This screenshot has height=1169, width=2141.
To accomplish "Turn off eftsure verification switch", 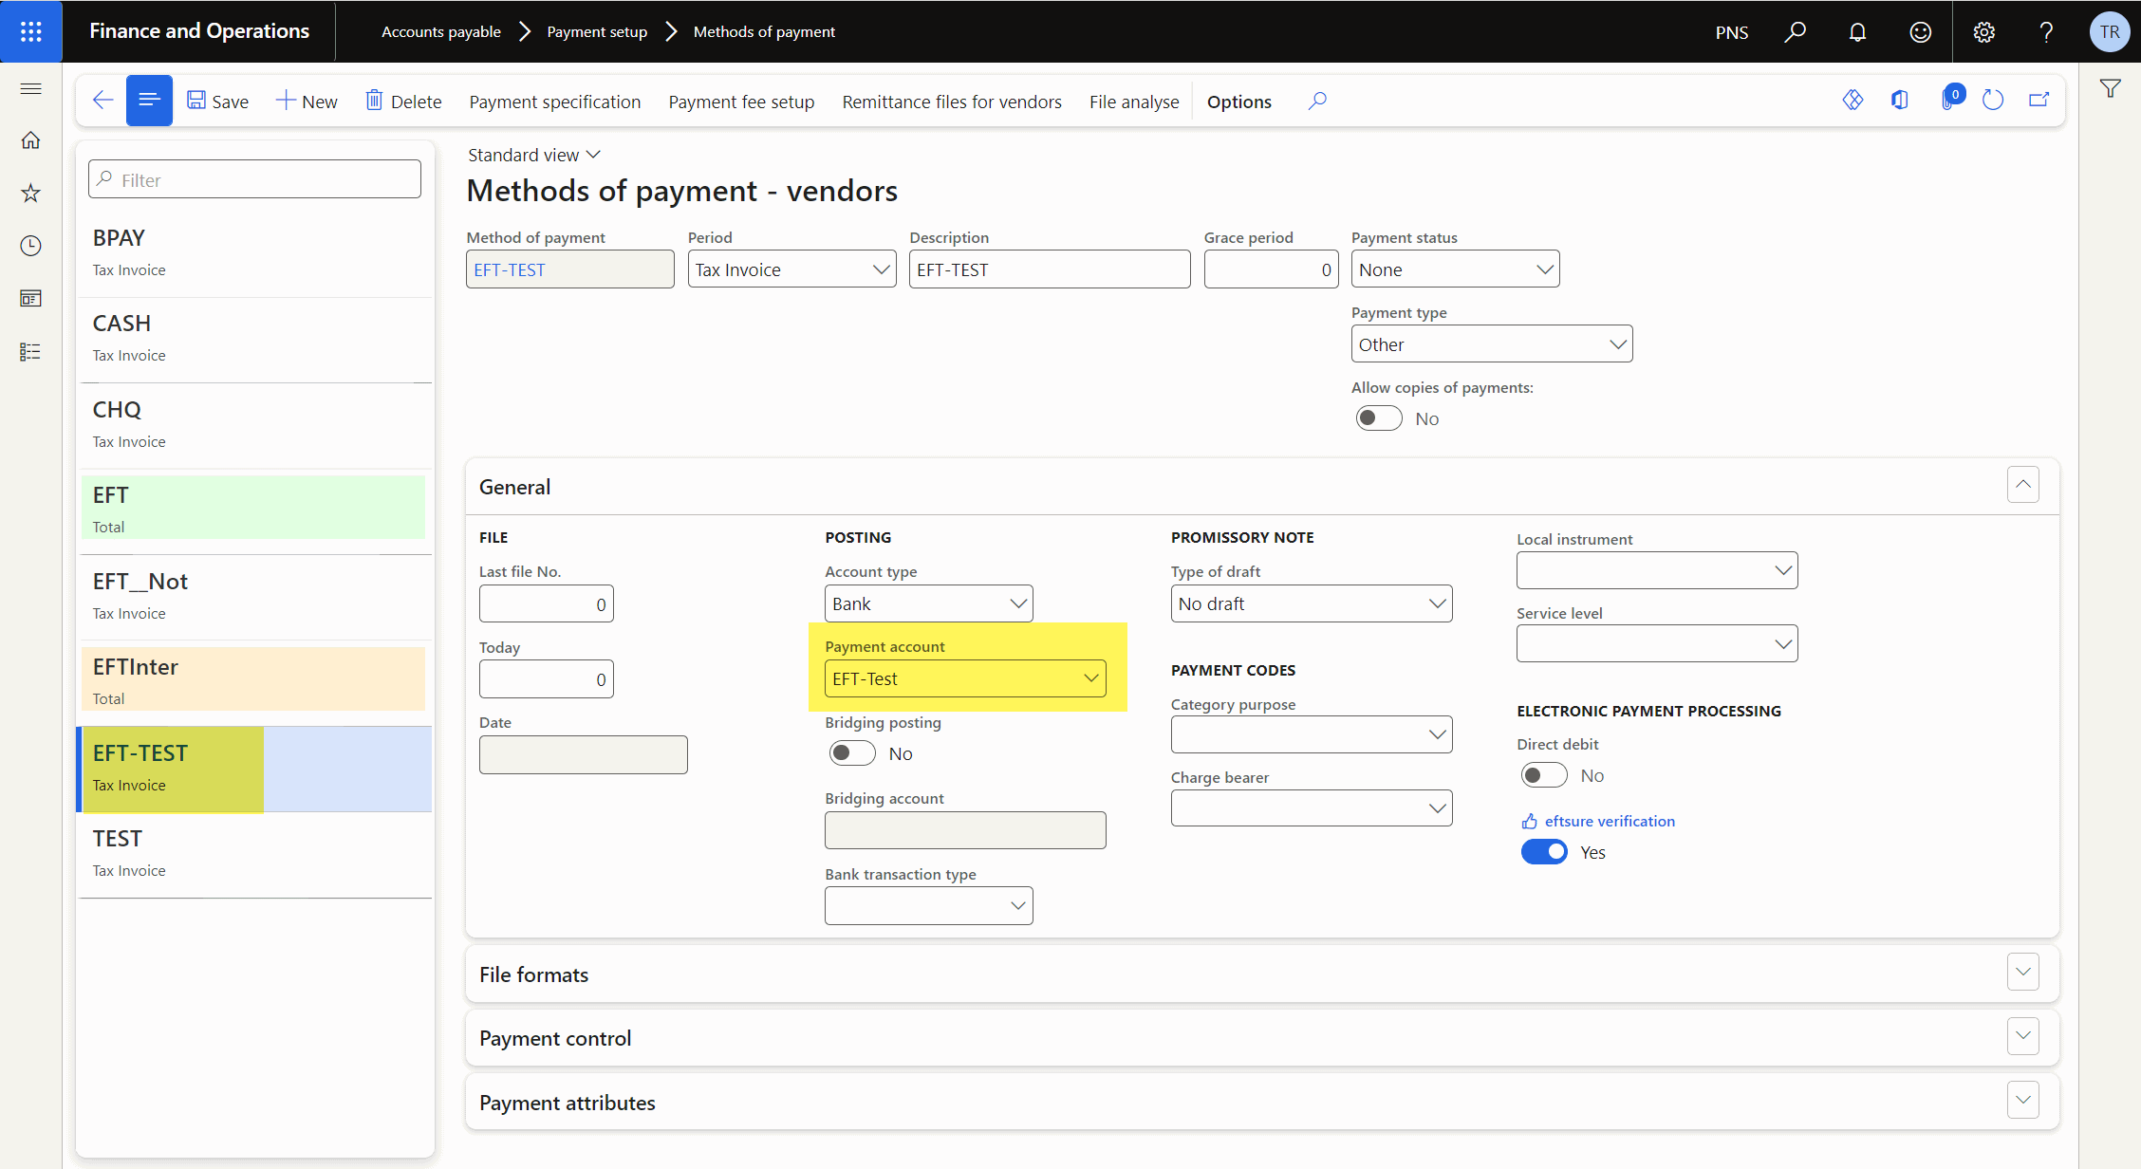I will pos(1544,852).
